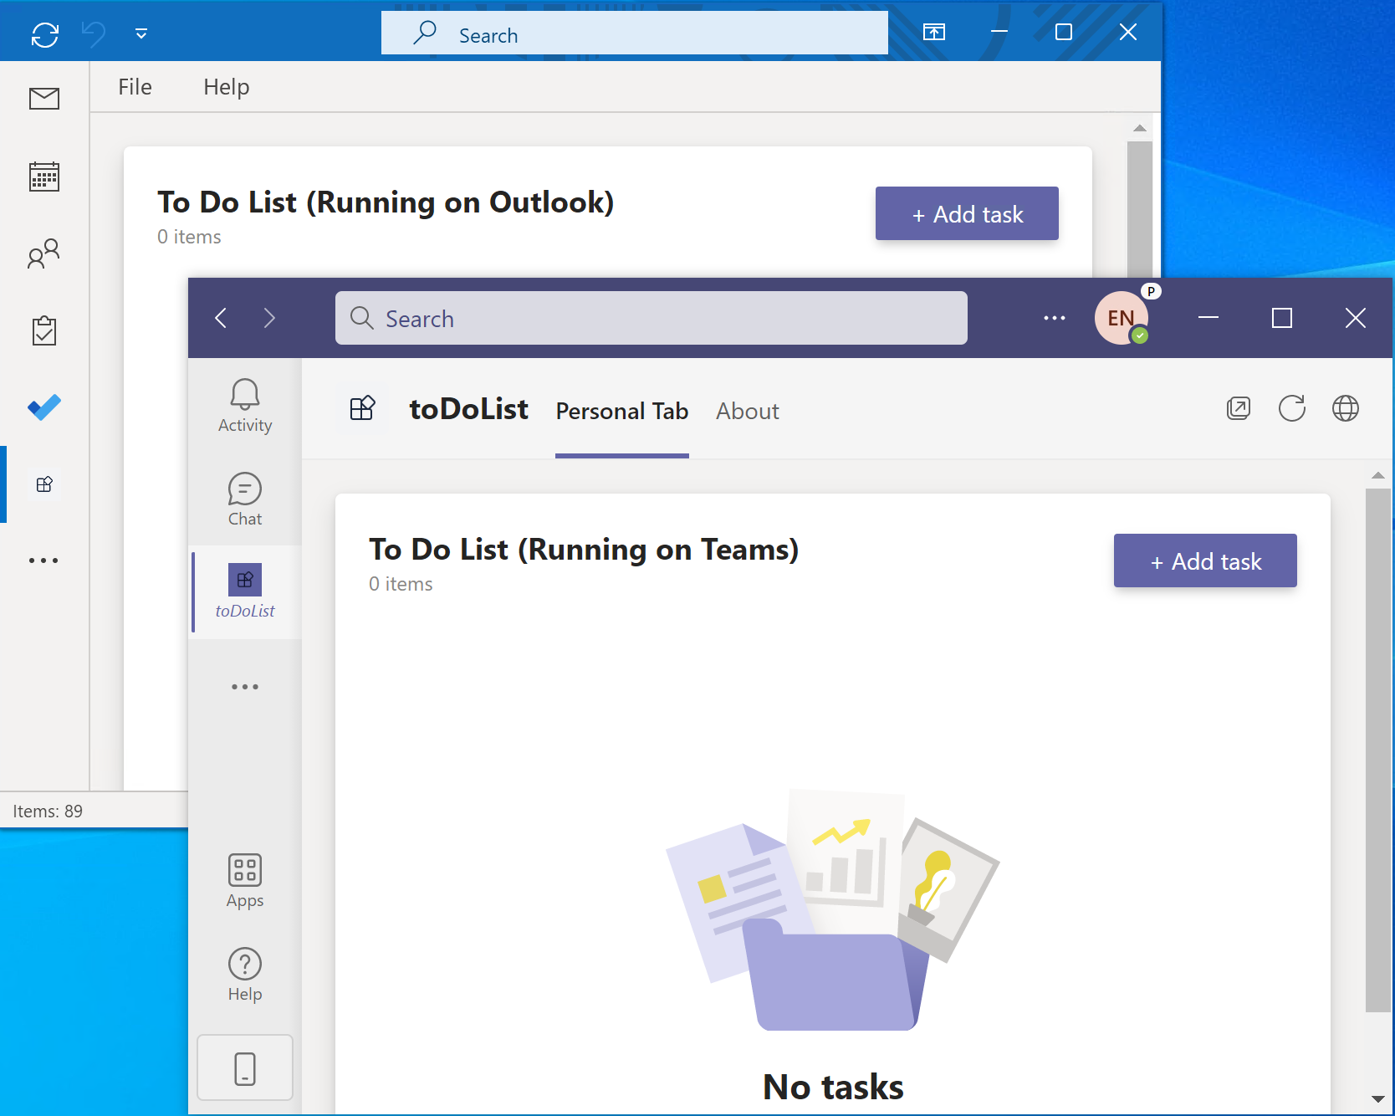Go forward in Teams navigation
Image resolution: width=1395 pixels, height=1116 pixels.
coord(269,318)
